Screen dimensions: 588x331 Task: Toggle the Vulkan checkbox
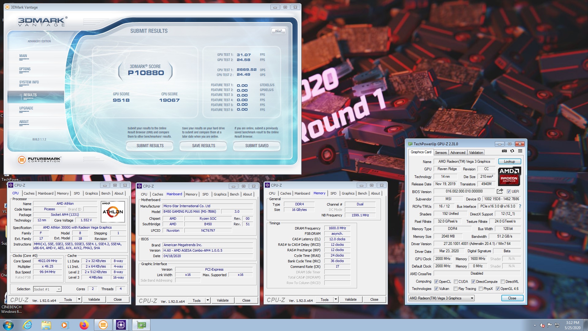click(436, 289)
